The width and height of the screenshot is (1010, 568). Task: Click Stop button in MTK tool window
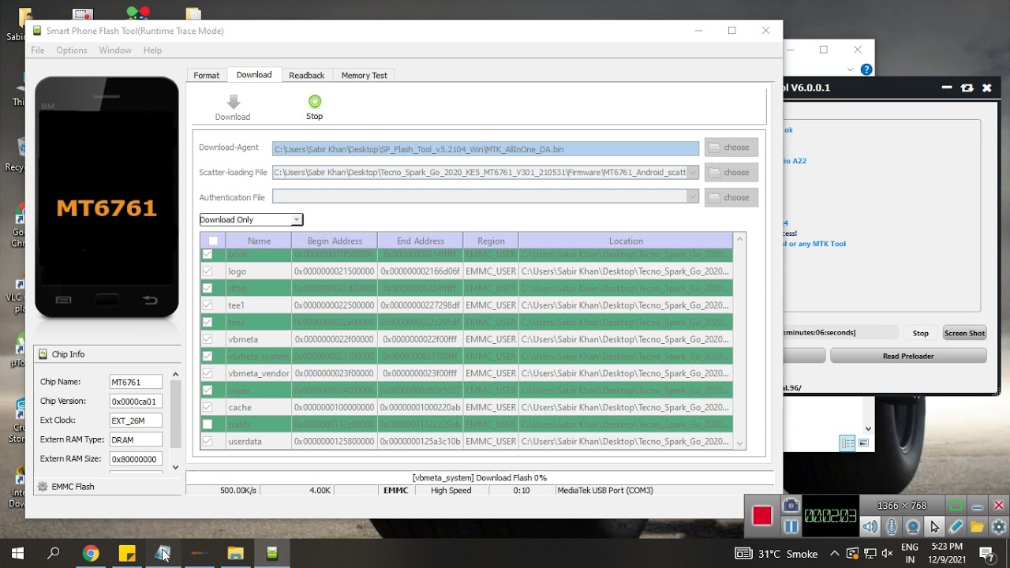(x=921, y=333)
